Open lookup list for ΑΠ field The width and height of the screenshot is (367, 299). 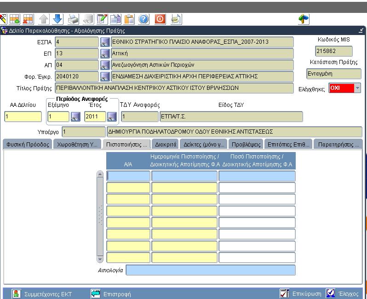click(x=105, y=65)
